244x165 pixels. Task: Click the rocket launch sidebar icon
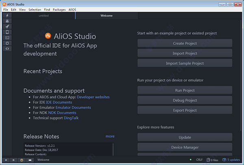tap(7, 26)
